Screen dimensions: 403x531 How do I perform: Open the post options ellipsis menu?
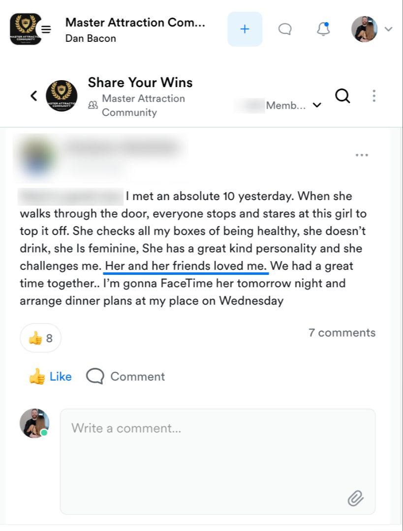coord(362,155)
